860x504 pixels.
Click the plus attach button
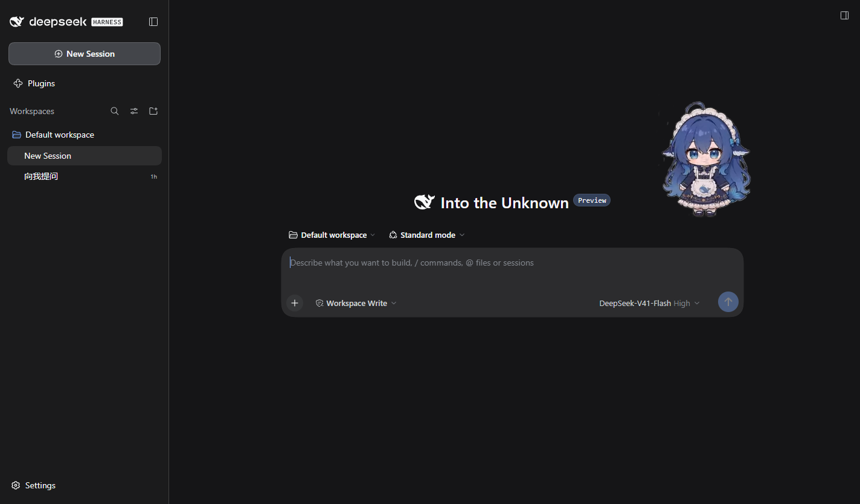(x=295, y=303)
